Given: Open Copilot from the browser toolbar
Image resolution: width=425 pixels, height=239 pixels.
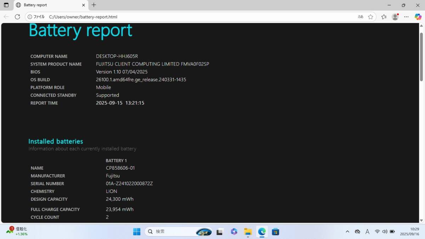Looking at the screenshot, I should (418, 17).
